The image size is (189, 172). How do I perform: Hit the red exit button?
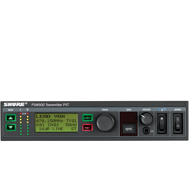[x=88, y=128]
